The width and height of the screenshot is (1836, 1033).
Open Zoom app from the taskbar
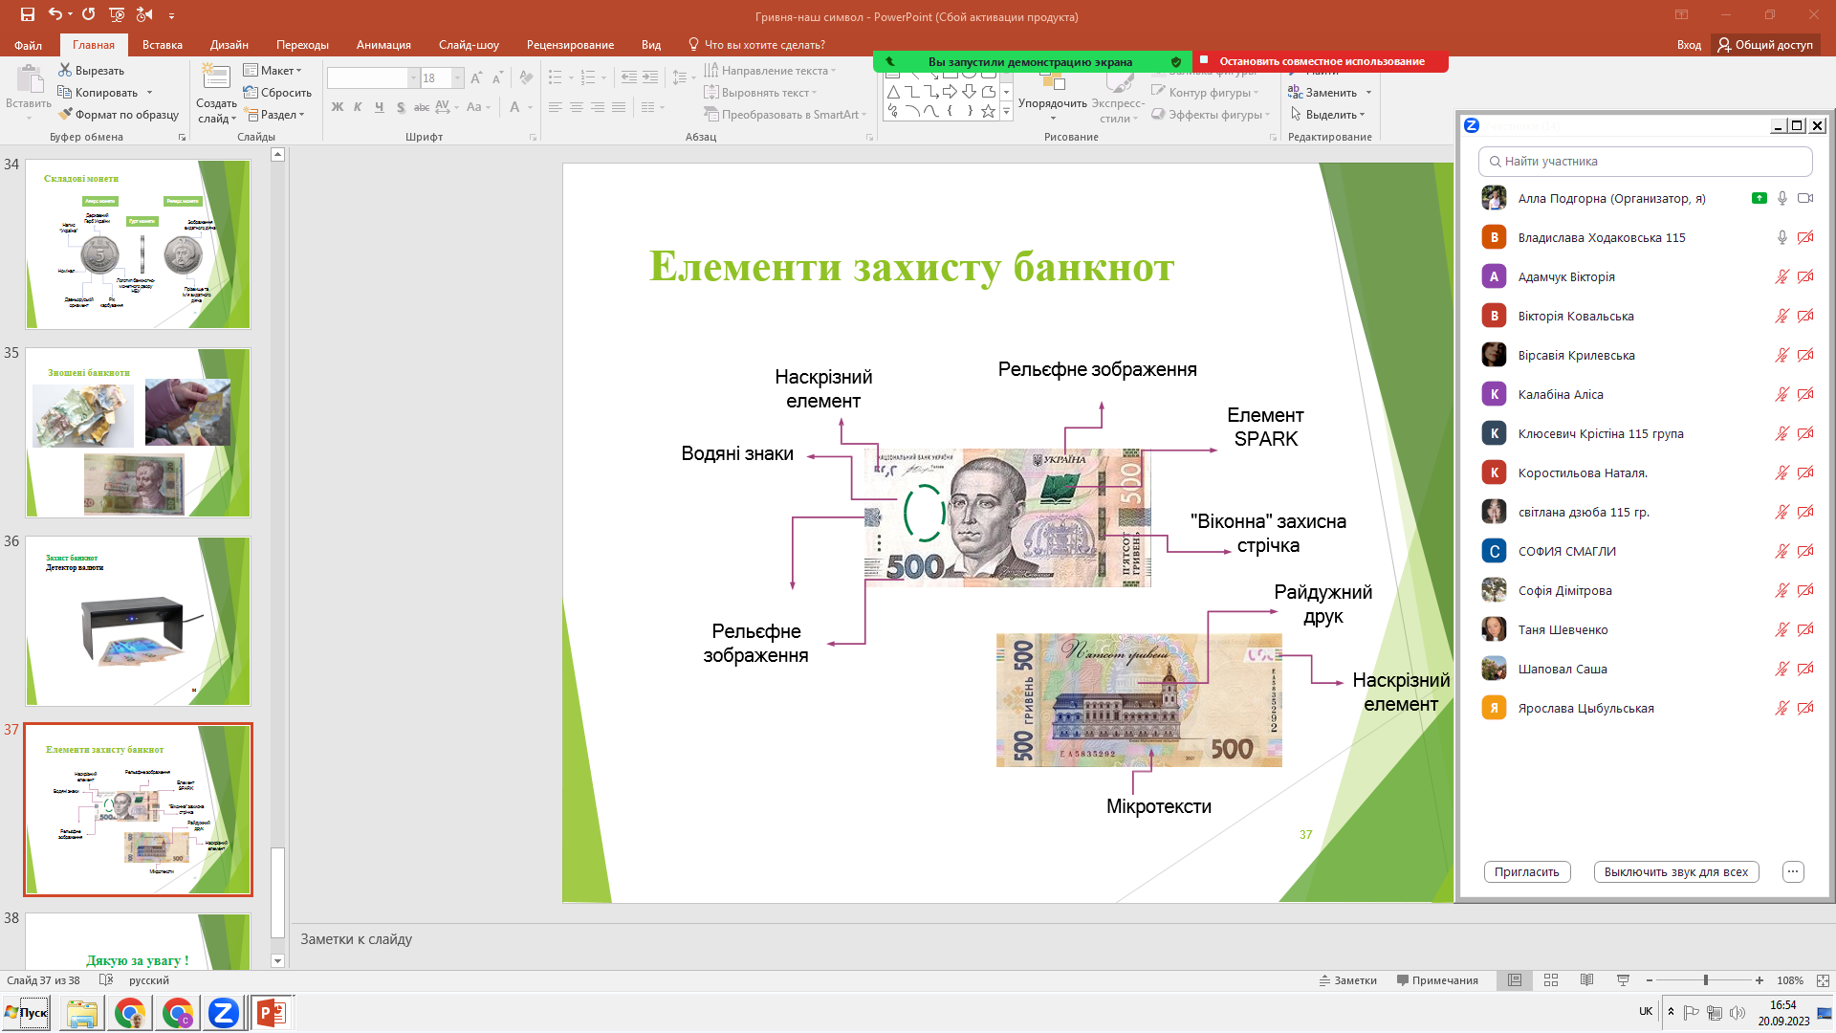point(223,1013)
